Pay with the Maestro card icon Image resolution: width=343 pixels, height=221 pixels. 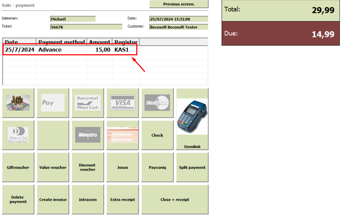coord(88,135)
